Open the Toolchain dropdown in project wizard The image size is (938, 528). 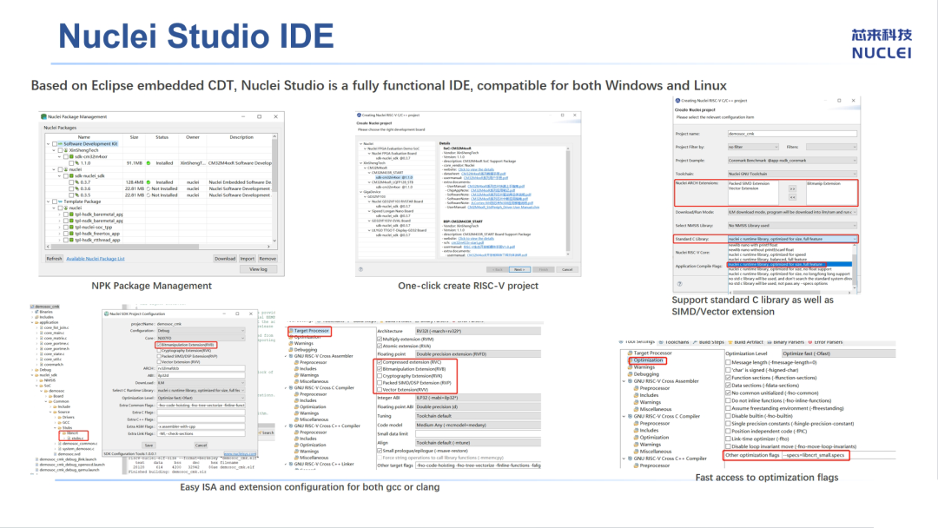coord(792,174)
